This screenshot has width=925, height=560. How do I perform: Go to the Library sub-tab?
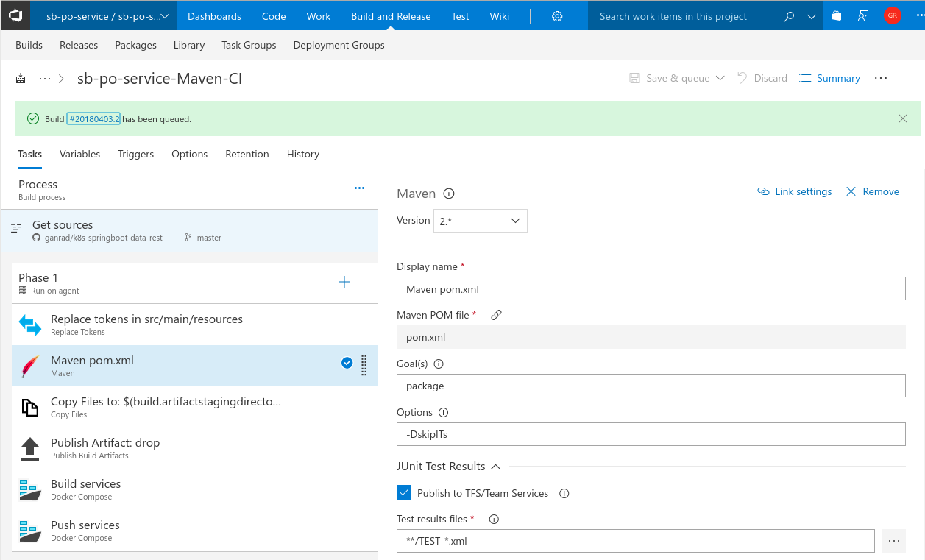189,45
